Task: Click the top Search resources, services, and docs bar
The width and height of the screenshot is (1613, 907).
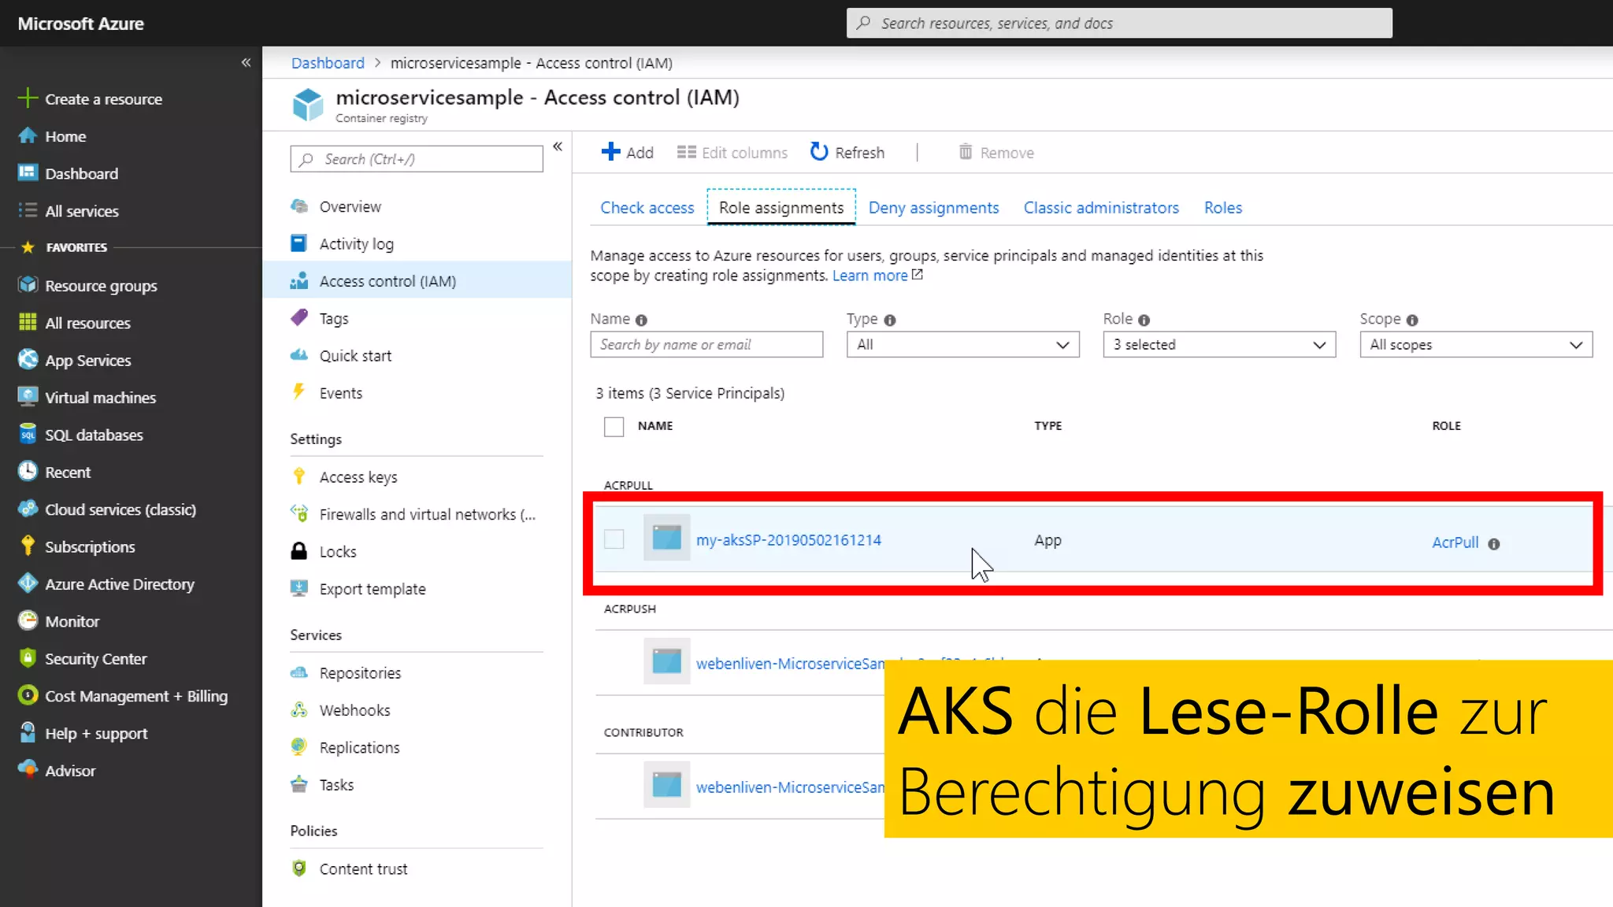Action: (1118, 23)
